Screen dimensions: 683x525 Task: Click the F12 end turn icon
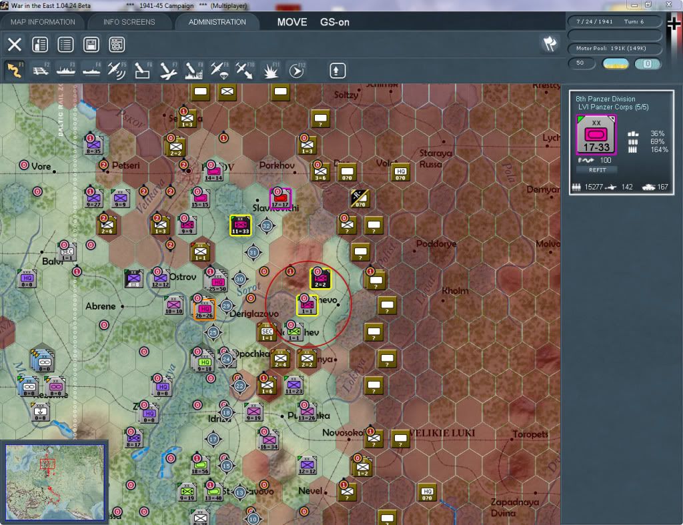(297, 71)
